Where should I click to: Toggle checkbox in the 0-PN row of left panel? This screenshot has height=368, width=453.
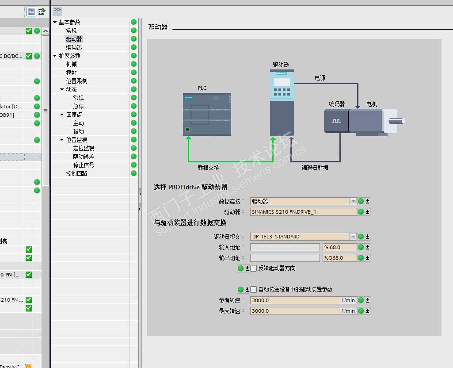(x=29, y=275)
